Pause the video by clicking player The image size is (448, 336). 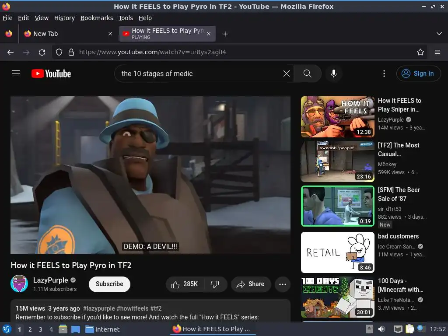[x=150, y=175]
